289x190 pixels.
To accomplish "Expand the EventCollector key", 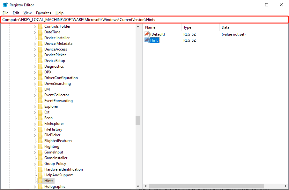I will 35,95.
